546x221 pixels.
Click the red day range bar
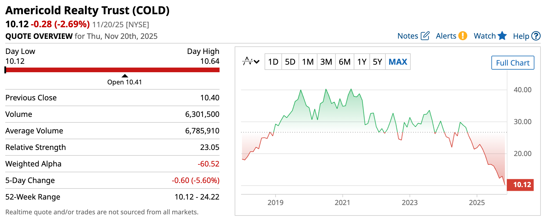(113, 70)
